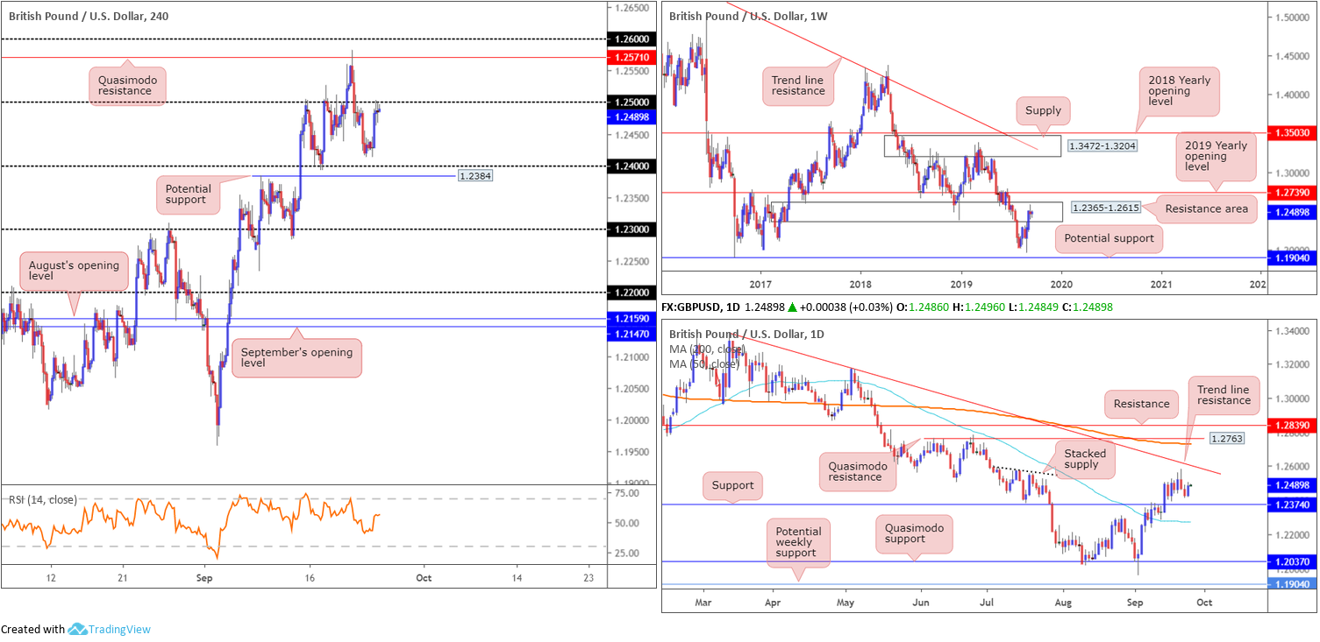The width and height of the screenshot is (1320, 642).
Task: Click the RSI (14, close) indicator label
Action: (x=43, y=500)
